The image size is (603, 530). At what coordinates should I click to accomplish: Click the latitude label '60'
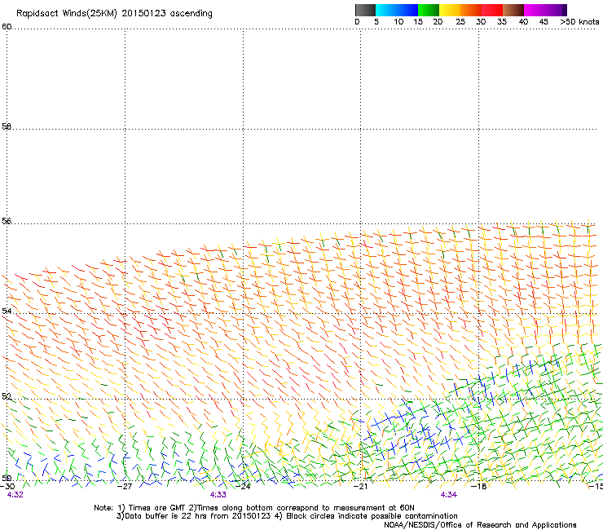pos(7,27)
